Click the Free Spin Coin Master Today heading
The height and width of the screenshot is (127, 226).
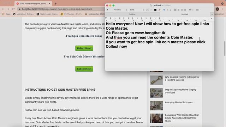click(84, 36)
